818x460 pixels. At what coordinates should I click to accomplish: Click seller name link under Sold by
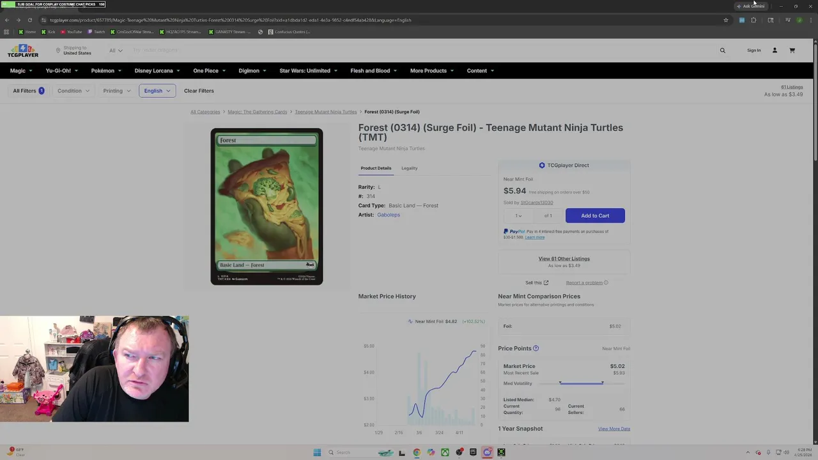pyautogui.click(x=537, y=203)
